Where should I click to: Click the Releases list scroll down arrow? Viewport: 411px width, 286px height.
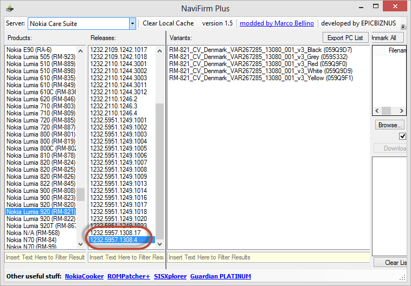(x=159, y=244)
